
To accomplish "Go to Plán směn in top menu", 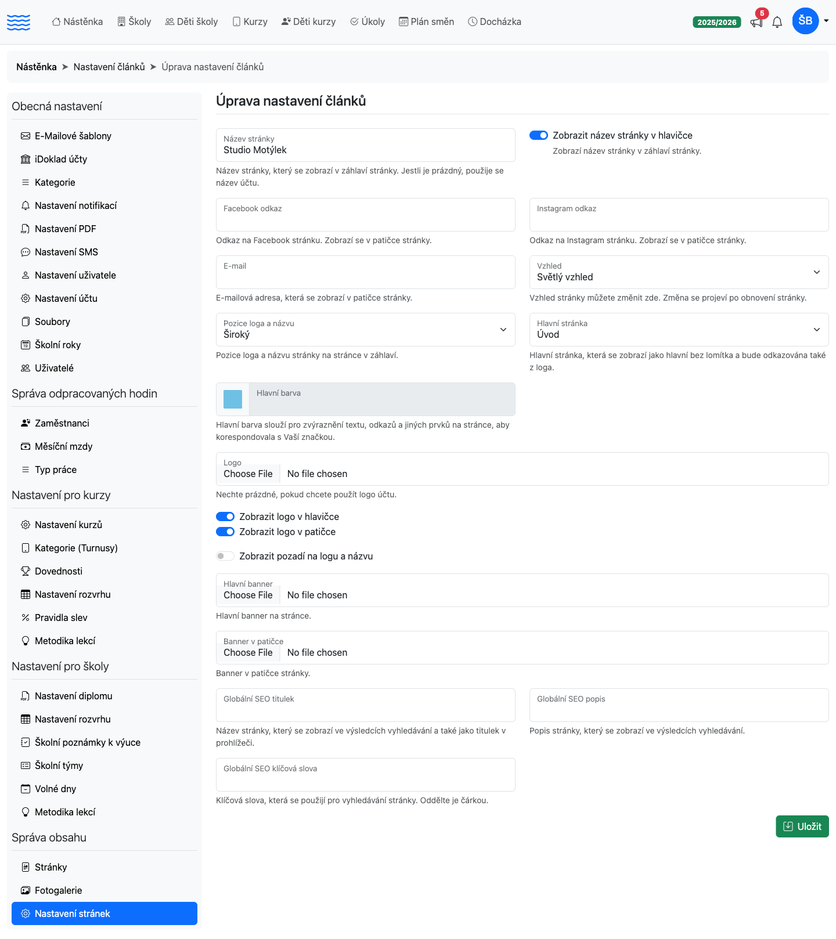I will point(426,21).
